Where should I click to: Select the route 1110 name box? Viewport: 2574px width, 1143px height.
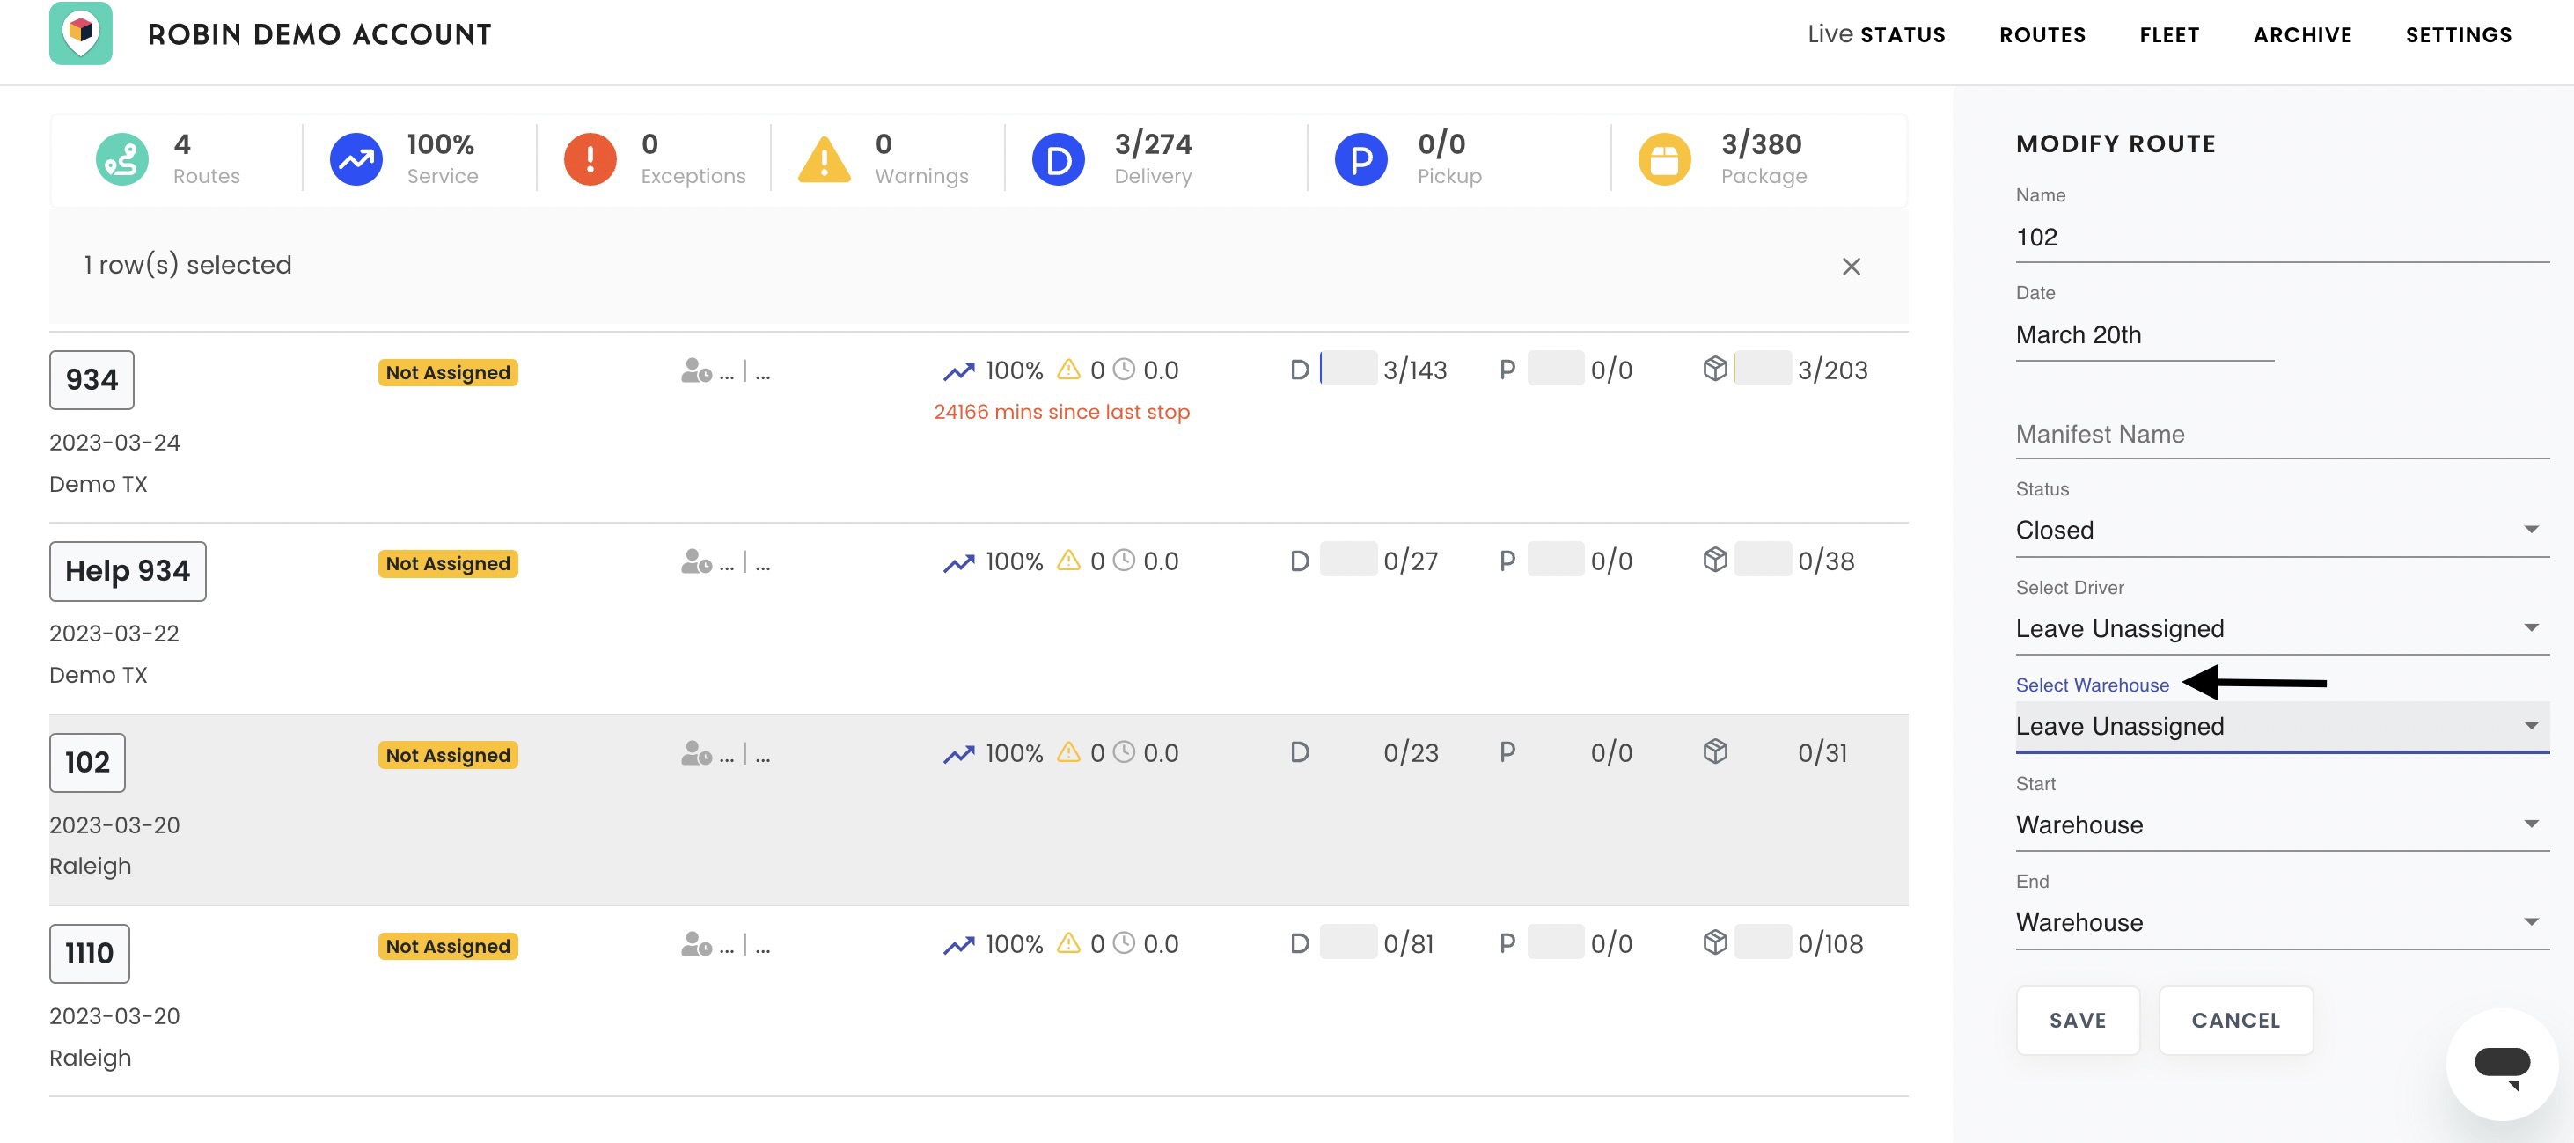click(89, 953)
